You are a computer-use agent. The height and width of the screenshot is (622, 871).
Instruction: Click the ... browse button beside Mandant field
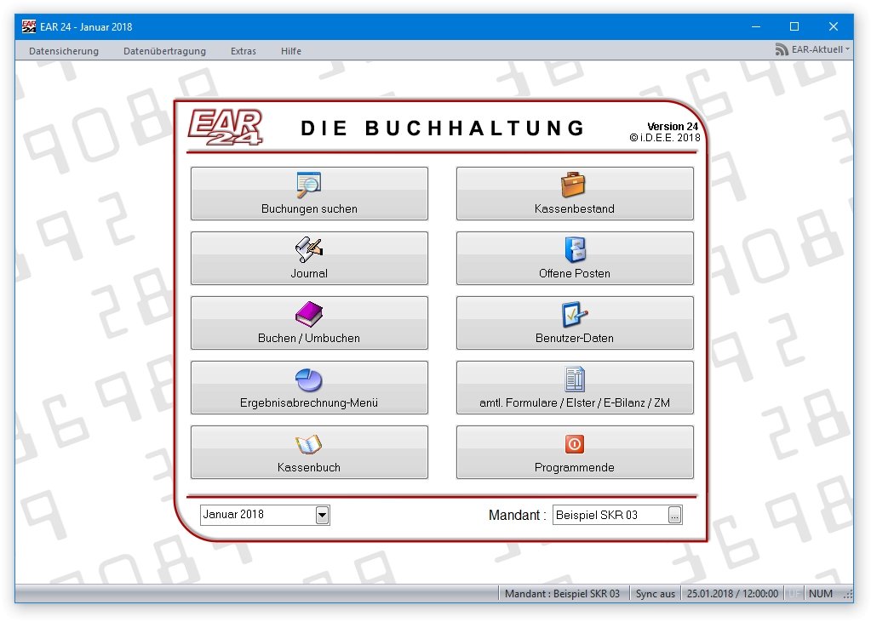pyautogui.click(x=674, y=516)
